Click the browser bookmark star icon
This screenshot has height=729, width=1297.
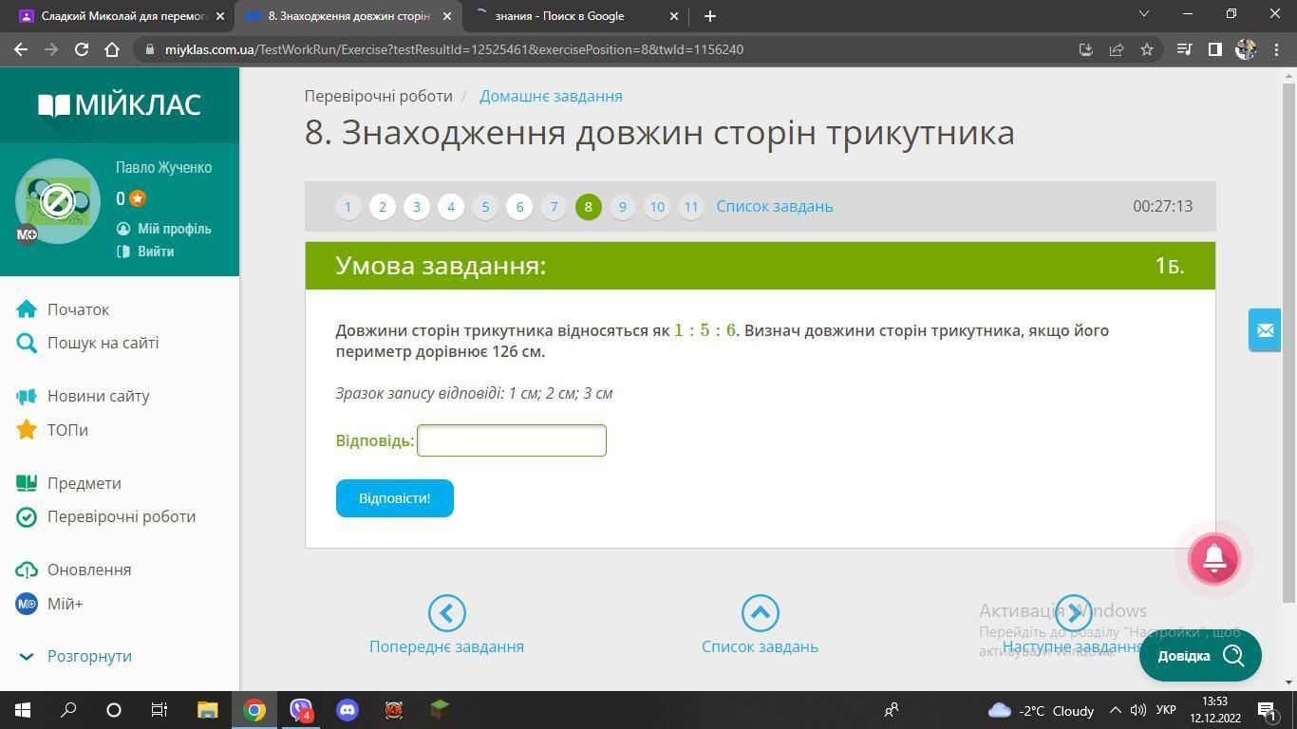point(1147,49)
